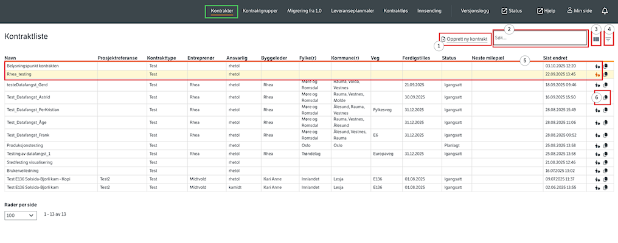Open the filter icon beside columns
The height and width of the screenshot is (243, 618).
(x=608, y=39)
